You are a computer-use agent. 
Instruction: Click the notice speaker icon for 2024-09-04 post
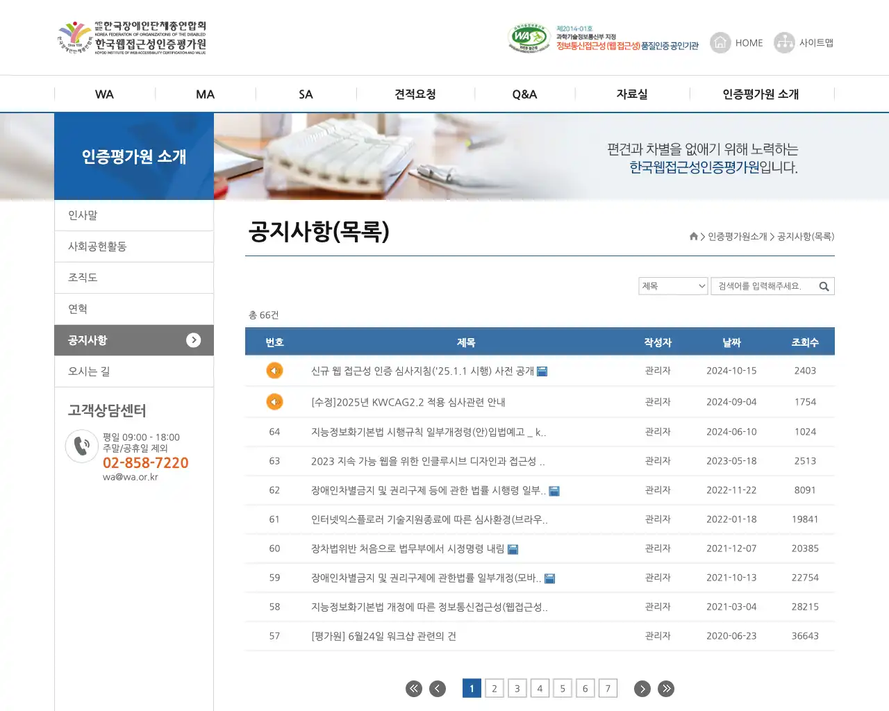(274, 402)
